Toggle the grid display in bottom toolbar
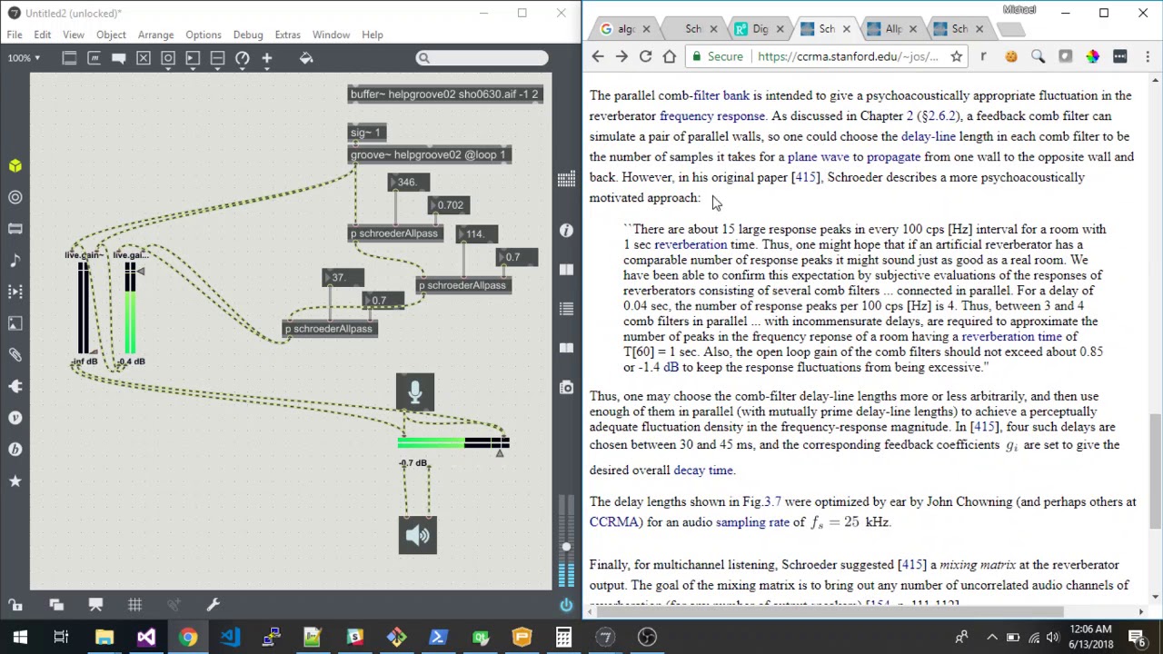 pyautogui.click(x=134, y=605)
